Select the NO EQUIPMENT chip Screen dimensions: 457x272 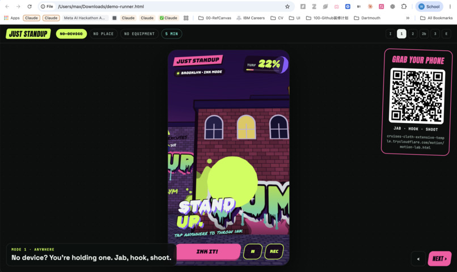click(x=139, y=34)
